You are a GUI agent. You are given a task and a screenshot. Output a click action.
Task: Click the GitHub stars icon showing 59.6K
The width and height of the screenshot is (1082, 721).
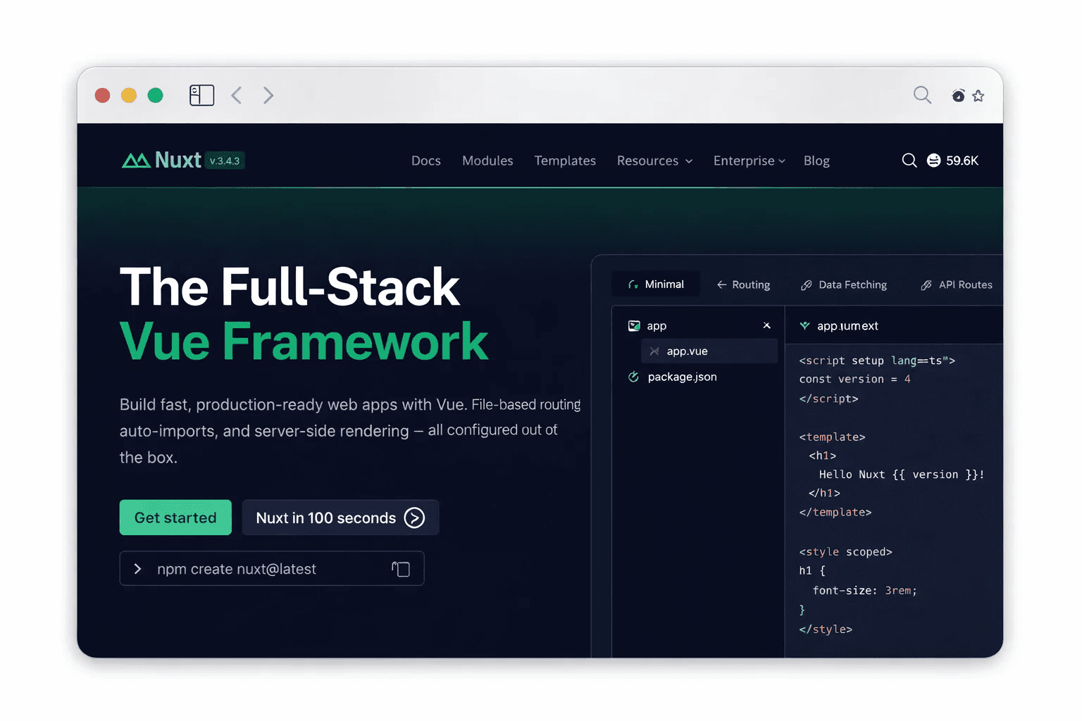pos(933,161)
